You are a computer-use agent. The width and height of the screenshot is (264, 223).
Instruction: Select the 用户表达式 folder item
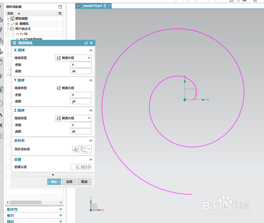[23, 29]
